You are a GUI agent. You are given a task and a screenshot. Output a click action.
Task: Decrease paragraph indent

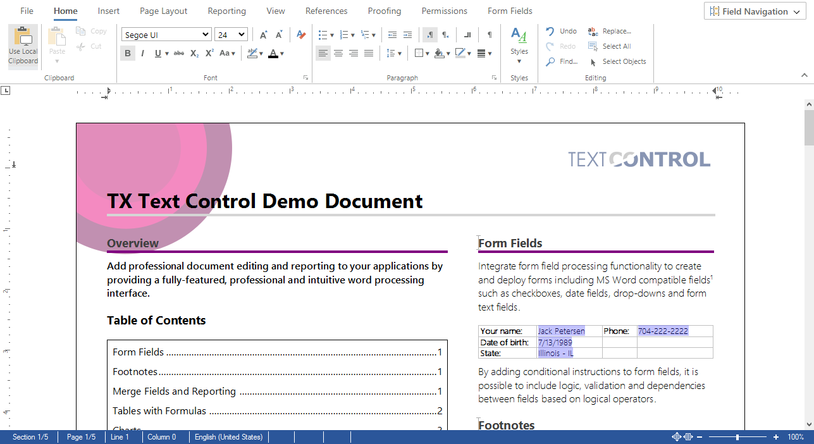392,35
